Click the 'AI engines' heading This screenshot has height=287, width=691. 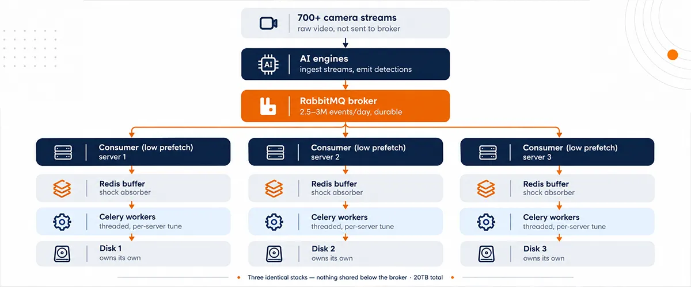324,59
